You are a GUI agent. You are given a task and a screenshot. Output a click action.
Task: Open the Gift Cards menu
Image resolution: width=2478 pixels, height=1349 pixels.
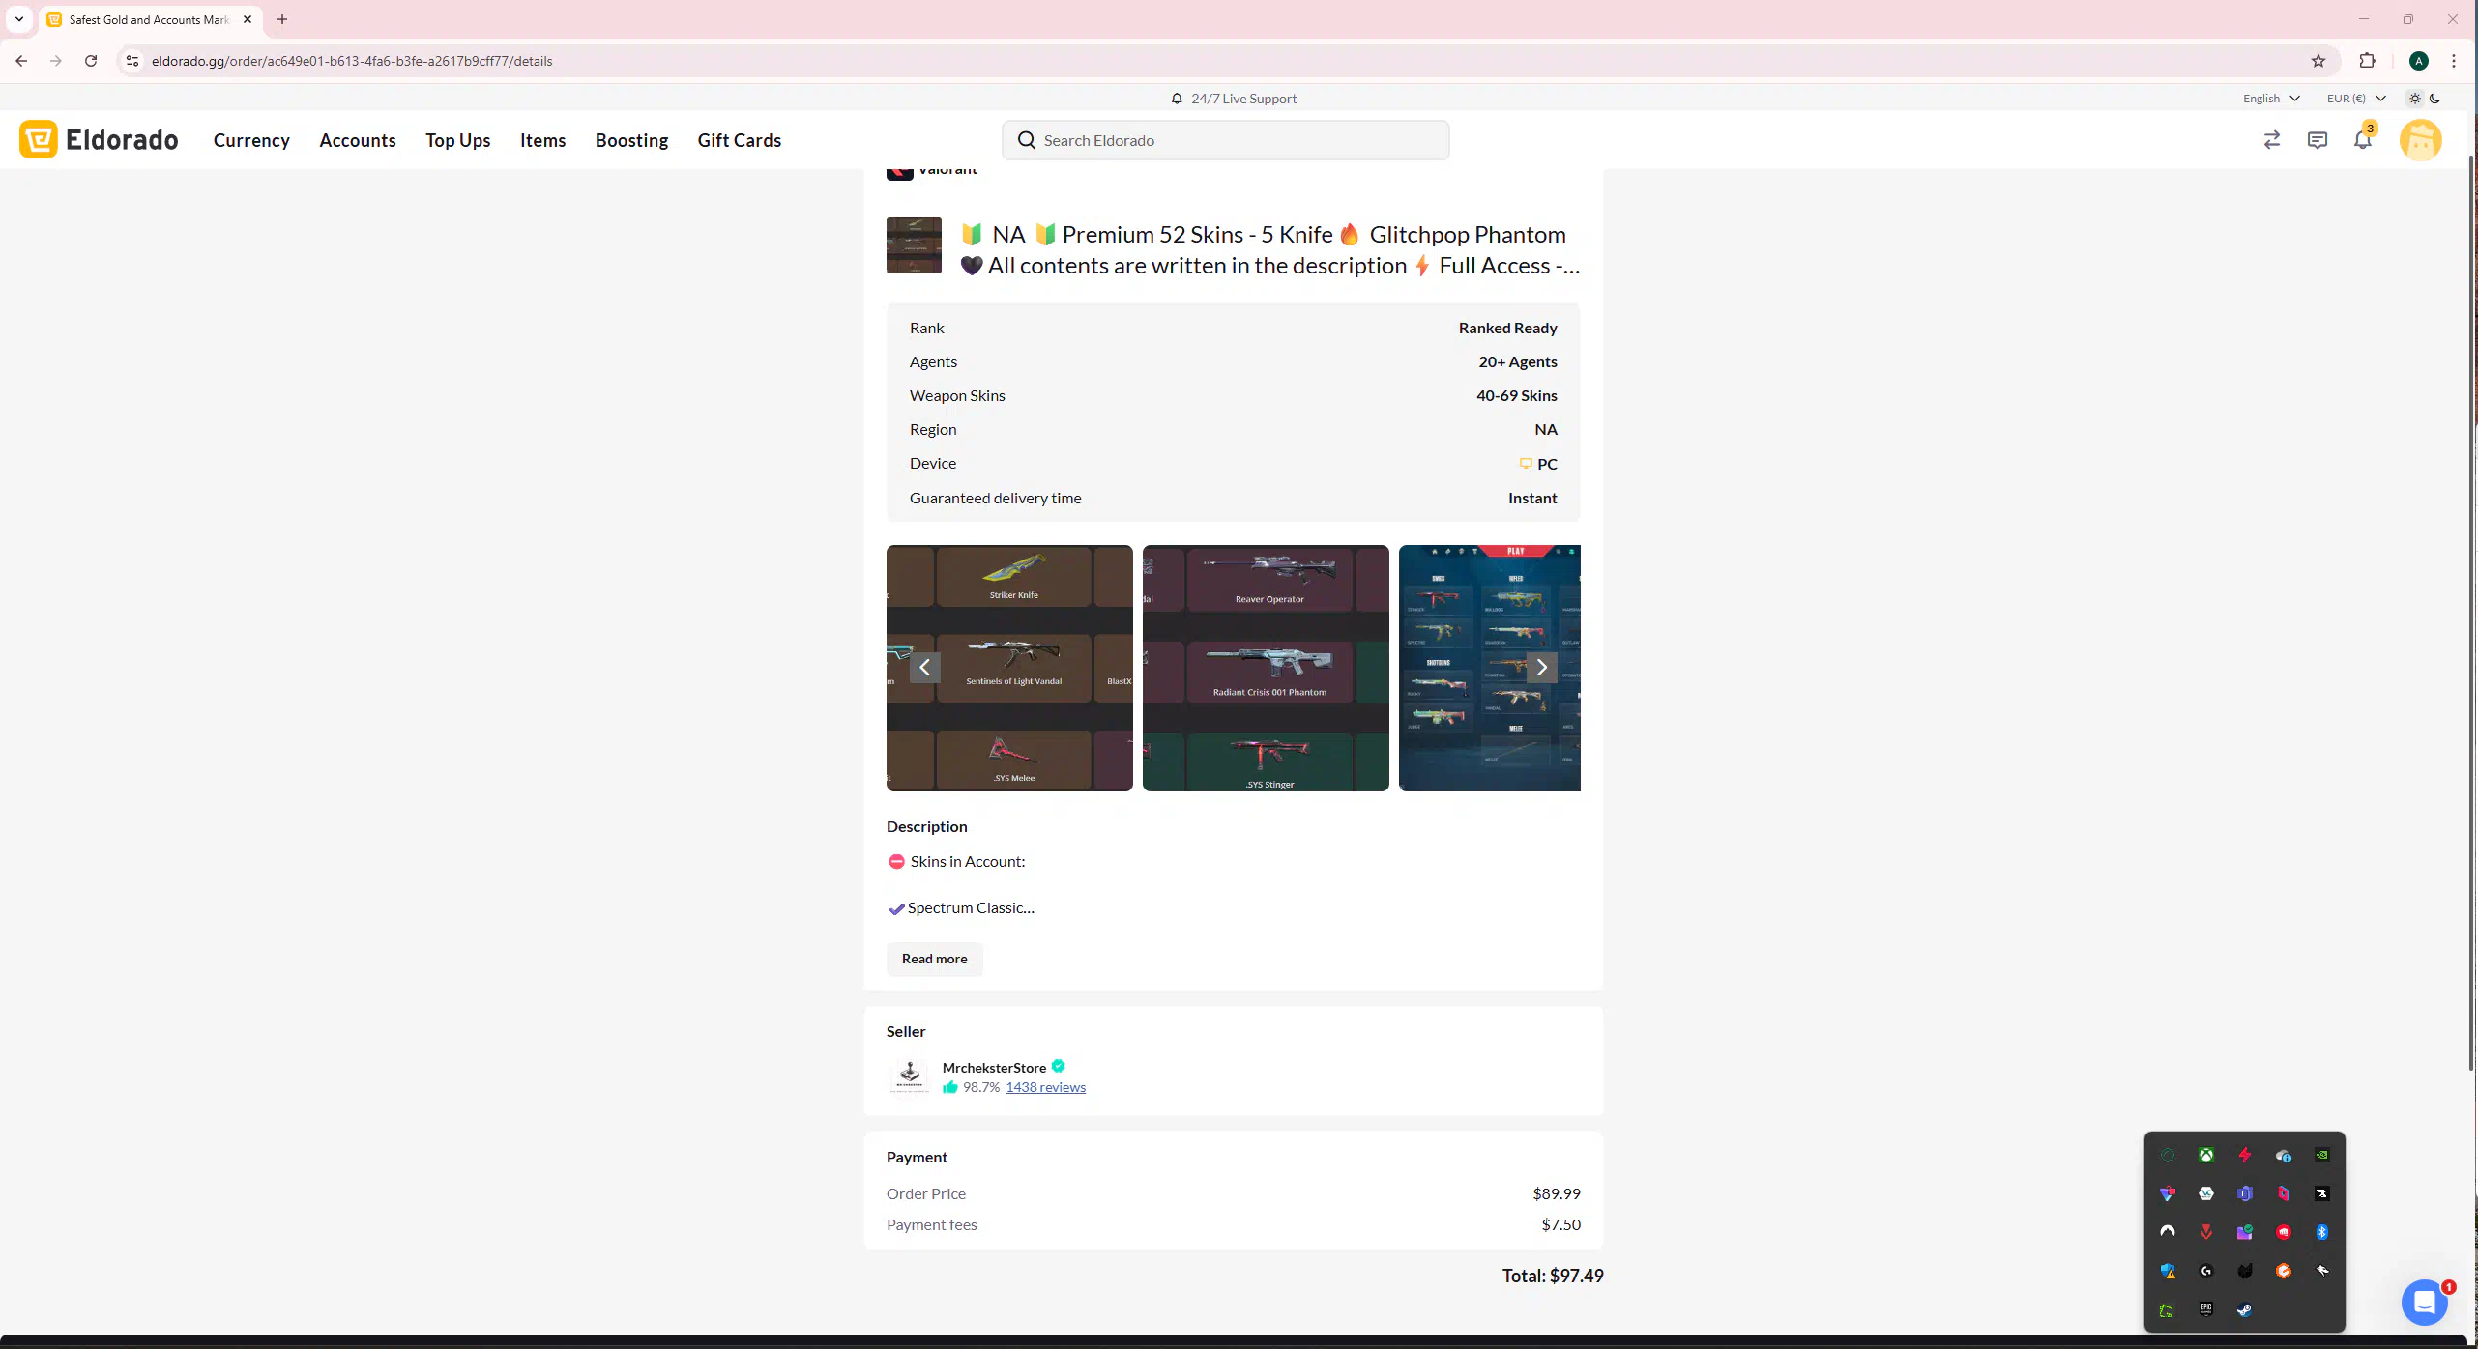[x=740, y=140]
